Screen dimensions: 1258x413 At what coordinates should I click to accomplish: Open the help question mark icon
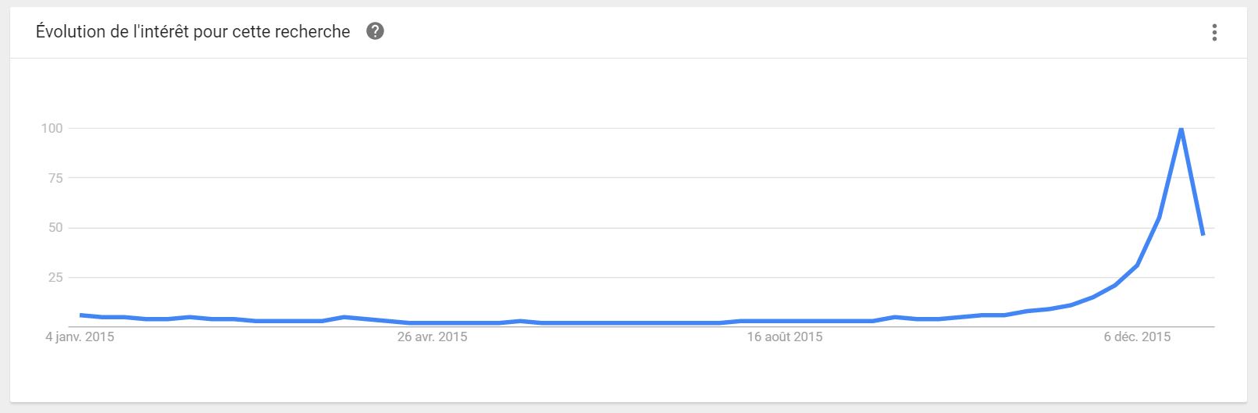tap(375, 31)
